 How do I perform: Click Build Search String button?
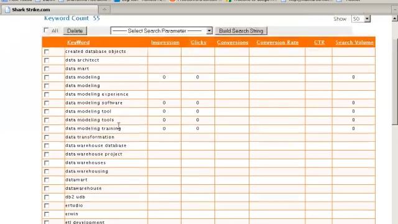pyautogui.click(x=241, y=30)
